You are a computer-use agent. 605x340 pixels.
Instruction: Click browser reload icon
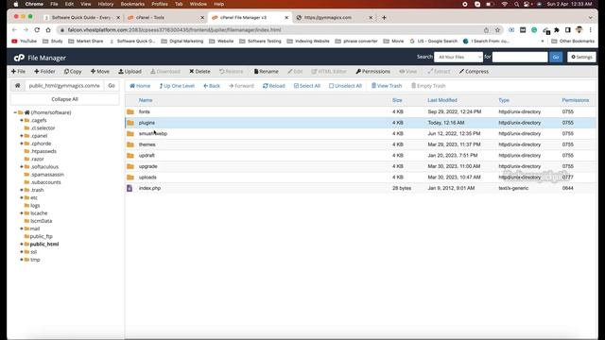point(37,30)
